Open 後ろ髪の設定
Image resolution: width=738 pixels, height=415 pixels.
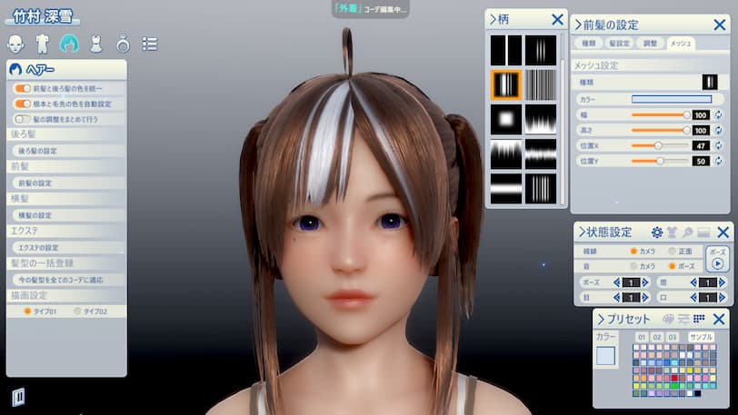[67, 151]
